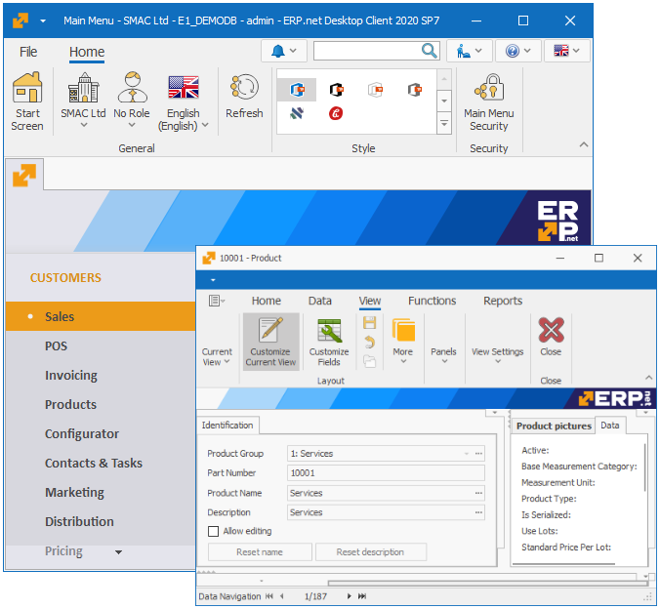Pick the white Office style icon

click(375, 90)
